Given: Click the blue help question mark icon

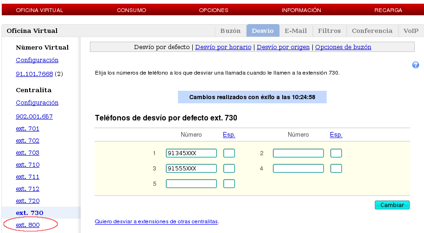Looking at the screenshot, I should [416, 65].
